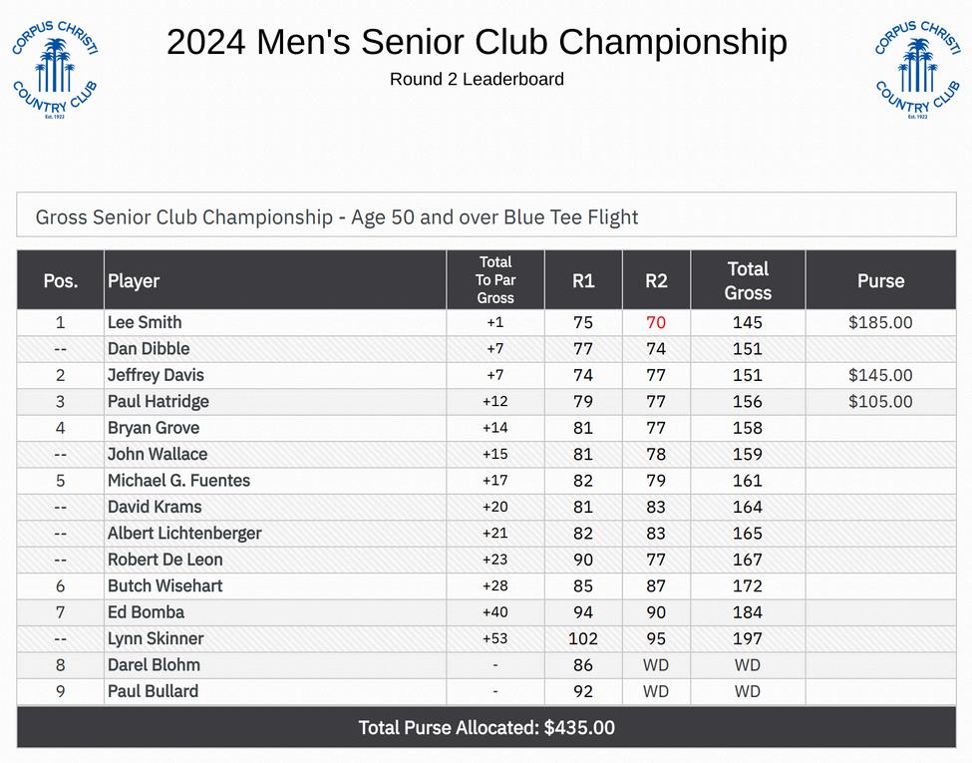Viewport: 972px width, 763px height.
Task: Click the Purse column header
Action: (880, 280)
